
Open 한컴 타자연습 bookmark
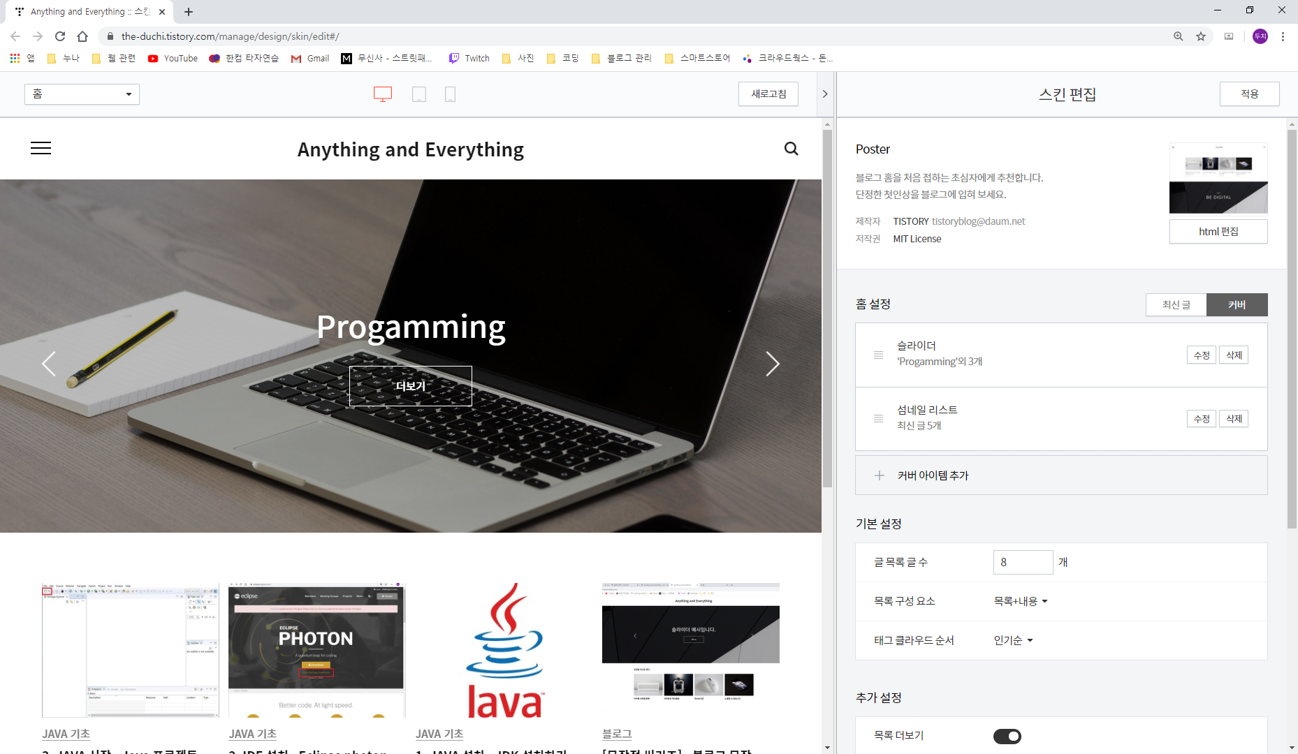(x=244, y=59)
